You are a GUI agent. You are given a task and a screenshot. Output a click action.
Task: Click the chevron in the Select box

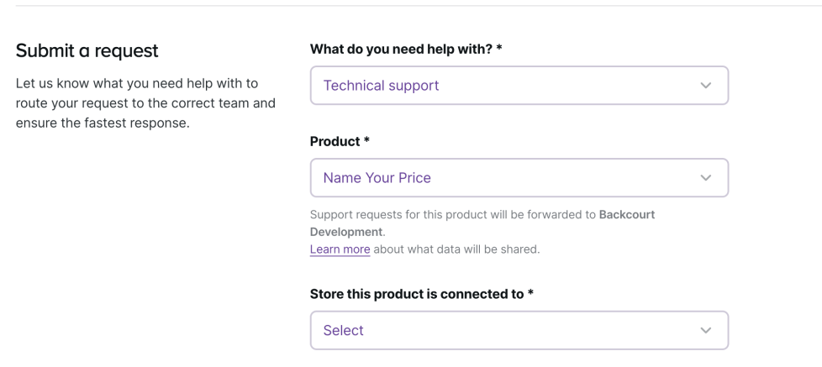(x=705, y=330)
